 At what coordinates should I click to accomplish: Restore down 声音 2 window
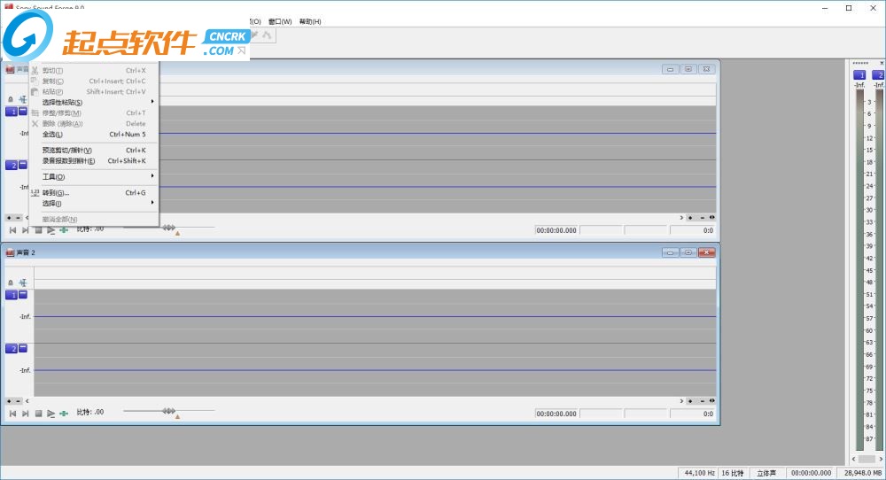tap(688, 252)
